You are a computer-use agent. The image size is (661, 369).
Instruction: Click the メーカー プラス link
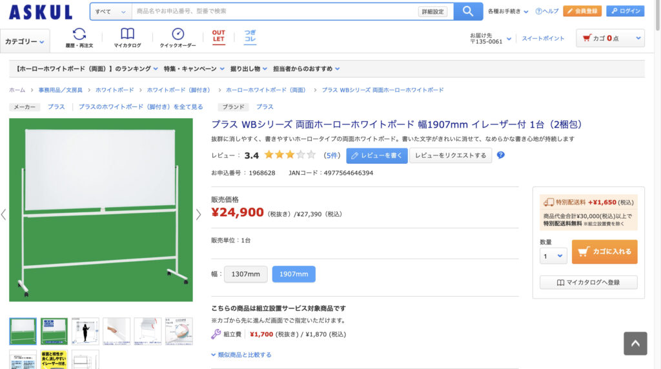pyautogui.click(x=56, y=106)
